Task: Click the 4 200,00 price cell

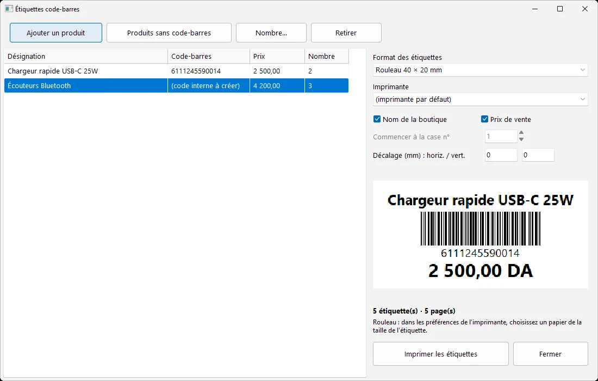Action: [277, 85]
